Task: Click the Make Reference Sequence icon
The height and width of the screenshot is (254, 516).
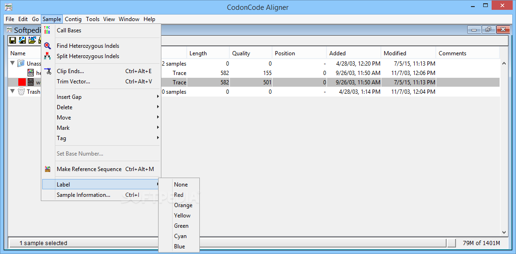Action: (x=47, y=169)
